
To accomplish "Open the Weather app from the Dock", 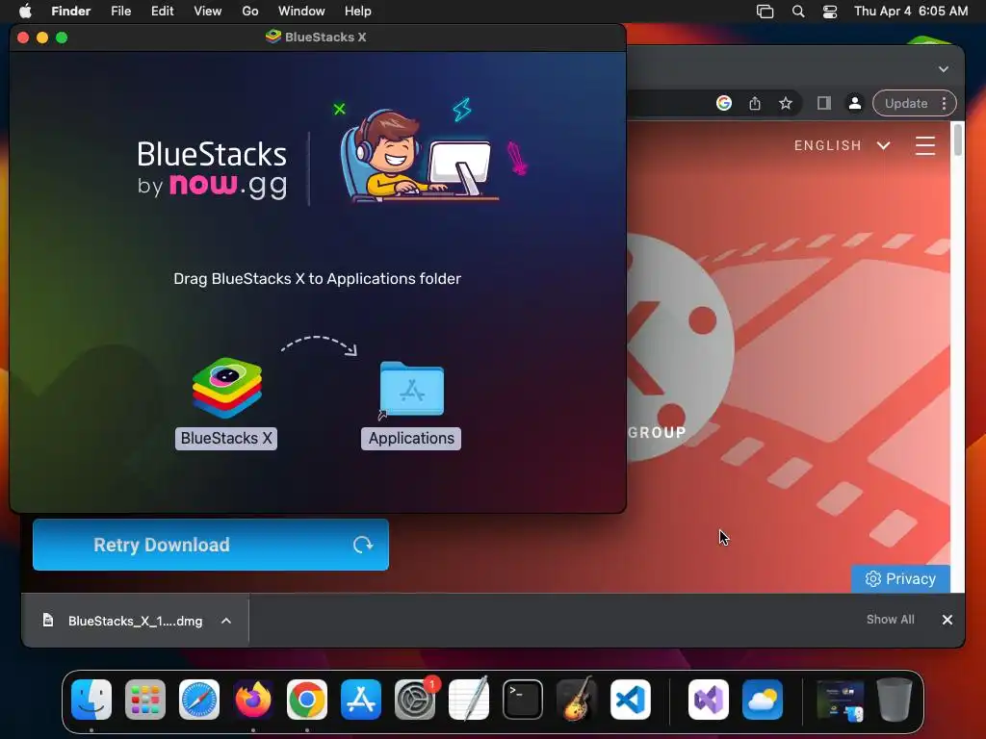I will tap(763, 700).
